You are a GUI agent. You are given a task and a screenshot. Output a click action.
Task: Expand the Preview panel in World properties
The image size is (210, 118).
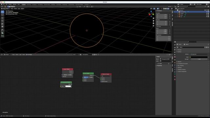(x=179, y=50)
